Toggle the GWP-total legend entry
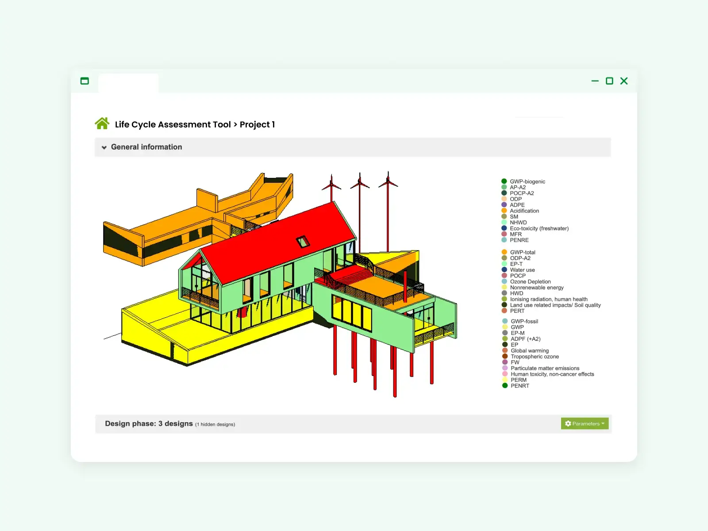The image size is (708, 531). pyautogui.click(x=522, y=252)
